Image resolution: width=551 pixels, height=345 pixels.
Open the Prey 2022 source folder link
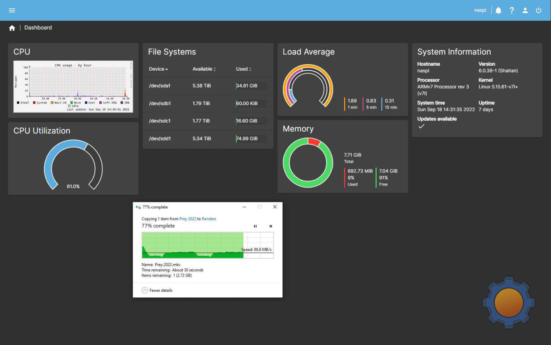(x=188, y=219)
